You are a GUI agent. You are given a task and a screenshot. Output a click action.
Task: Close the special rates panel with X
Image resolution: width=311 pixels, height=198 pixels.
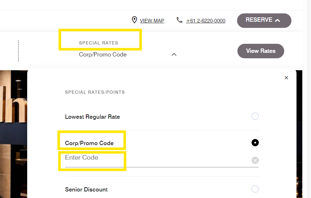pyautogui.click(x=286, y=77)
